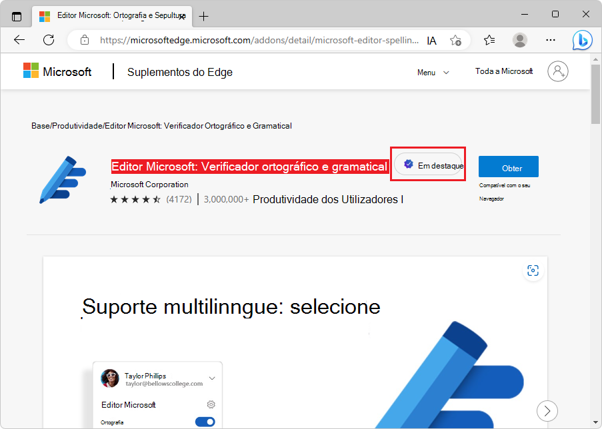Click the star rating

(135, 200)
